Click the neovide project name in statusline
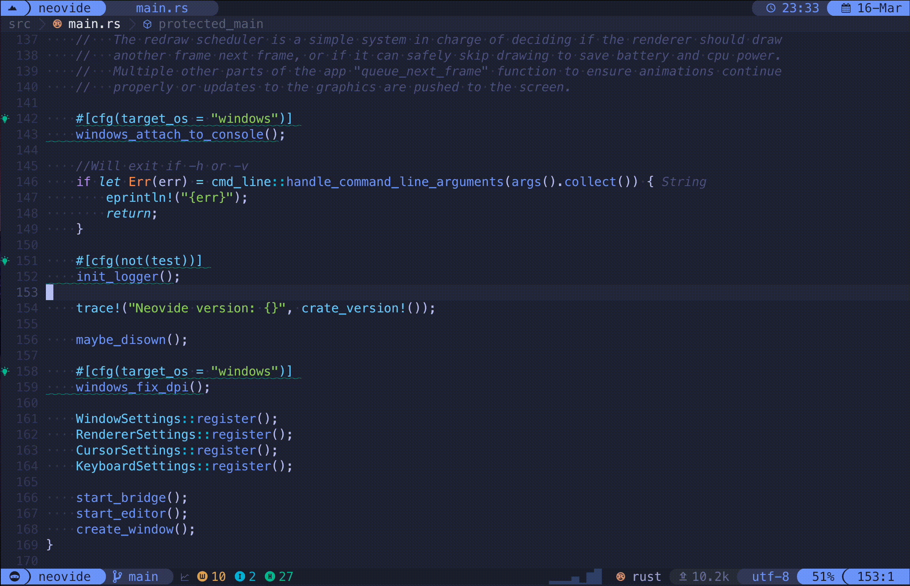This screenshot has width=910, height=586. pyautogui.click(x=64, y=577)
